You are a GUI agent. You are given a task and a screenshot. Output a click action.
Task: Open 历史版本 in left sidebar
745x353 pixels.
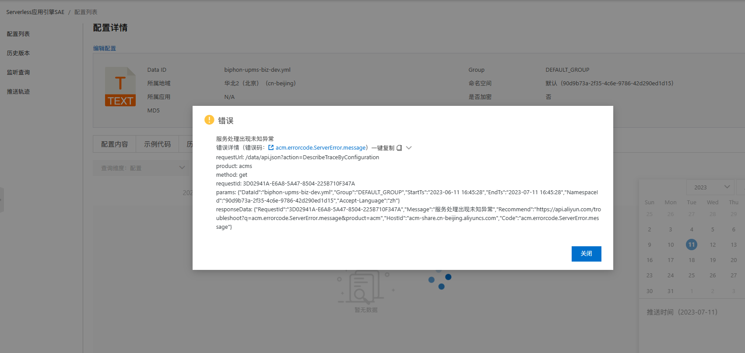[18, 53]
